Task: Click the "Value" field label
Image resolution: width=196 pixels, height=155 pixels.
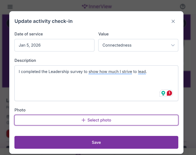Action: [x=103, y=34]
